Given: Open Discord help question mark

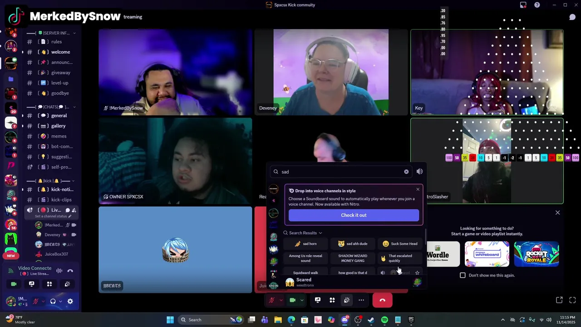Looking at the screenshot, I should coord(537,5).
